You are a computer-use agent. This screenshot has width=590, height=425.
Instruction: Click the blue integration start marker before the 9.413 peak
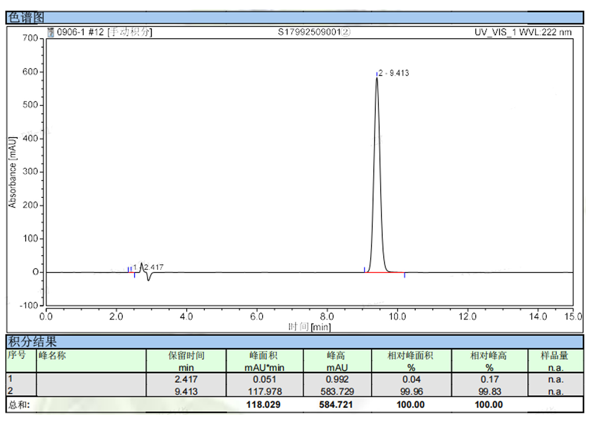(x=364, y=270)
